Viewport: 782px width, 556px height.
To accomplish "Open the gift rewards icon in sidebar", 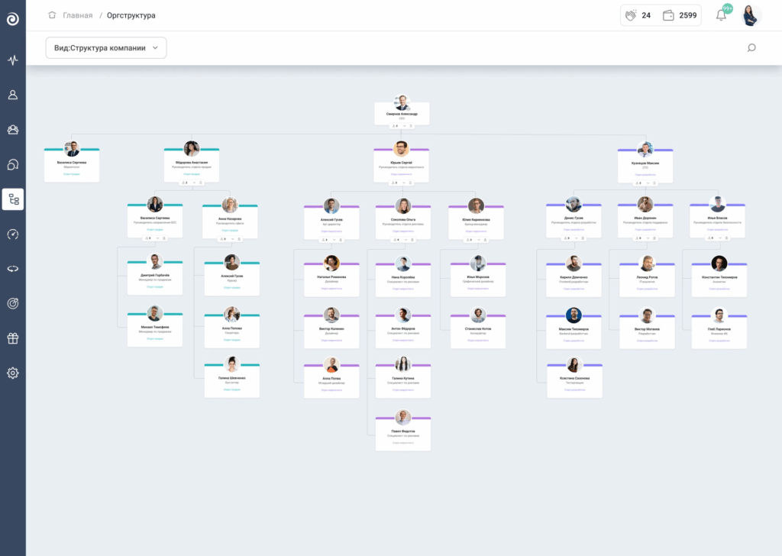I will coord(13,338).
